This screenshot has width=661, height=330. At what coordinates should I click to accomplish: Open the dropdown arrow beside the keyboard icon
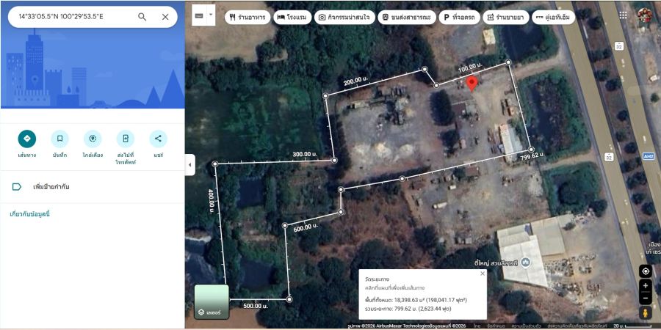(211, 14)
